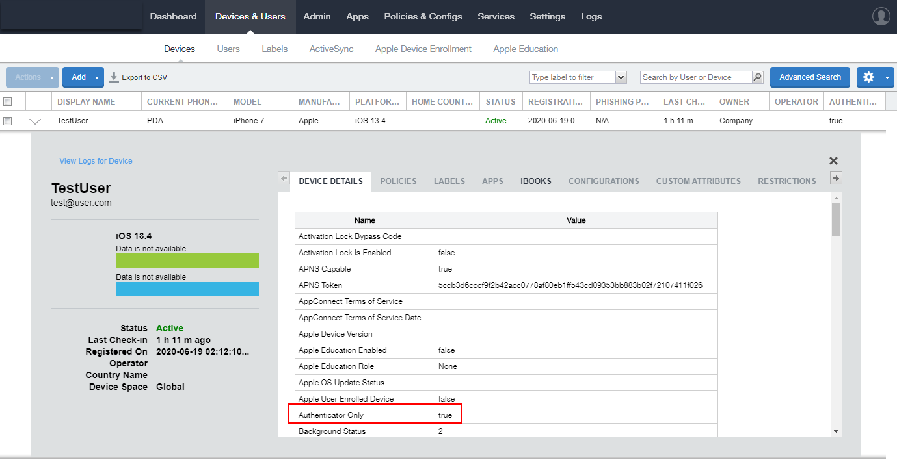
Task: Sort by Display Name column header
Action: pyautogui.click(x=96, y=102)
